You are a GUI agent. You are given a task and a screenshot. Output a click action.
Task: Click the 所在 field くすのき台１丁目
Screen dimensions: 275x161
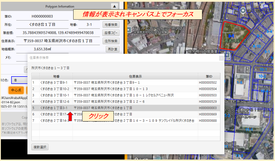tap(42, 25)
